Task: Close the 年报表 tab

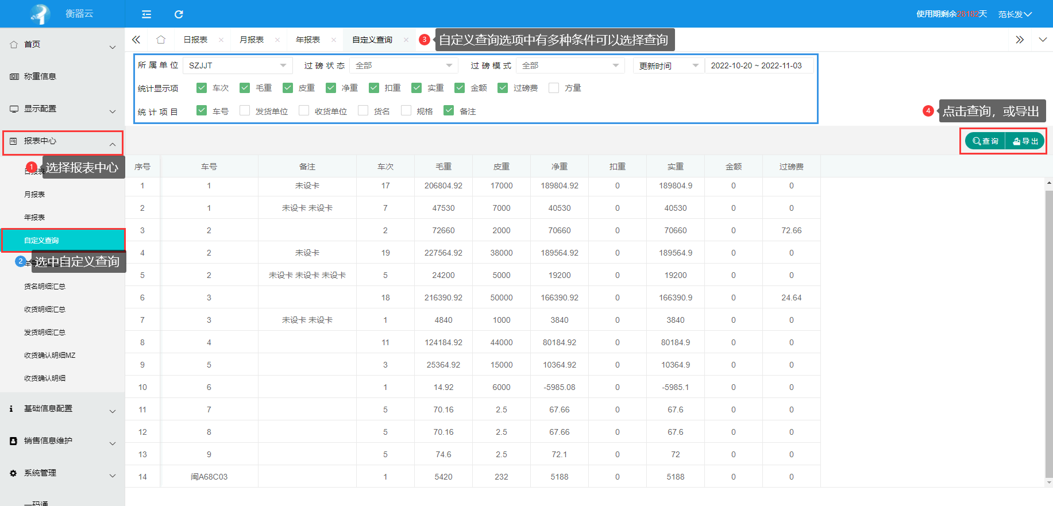Action: click(334, 40)
